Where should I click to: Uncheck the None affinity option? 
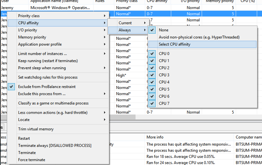(x=152, y=30)
